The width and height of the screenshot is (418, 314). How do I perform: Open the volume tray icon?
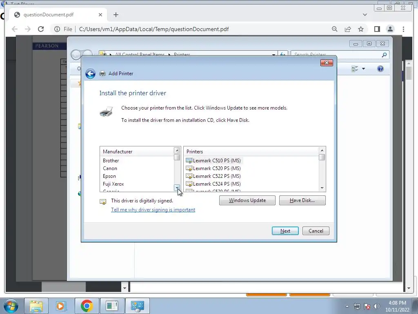(377, 306)
